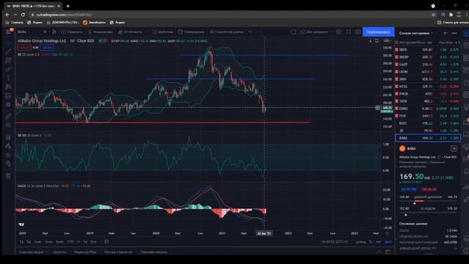Click the 52-week range slider marker

[x=405, y=215]
